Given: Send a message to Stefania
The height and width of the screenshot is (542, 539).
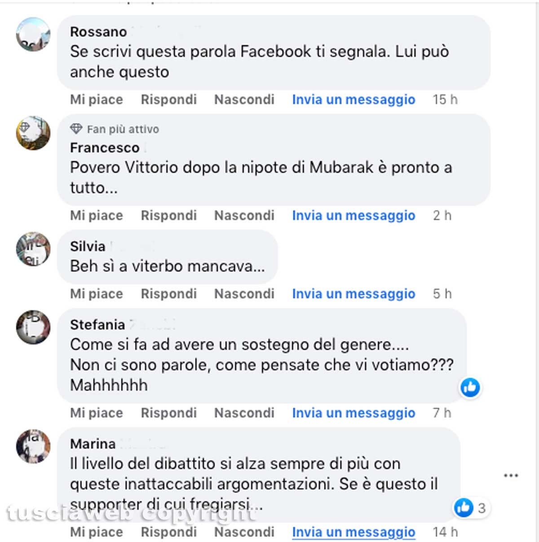Looking at the screenshot, I should [353, 413].
